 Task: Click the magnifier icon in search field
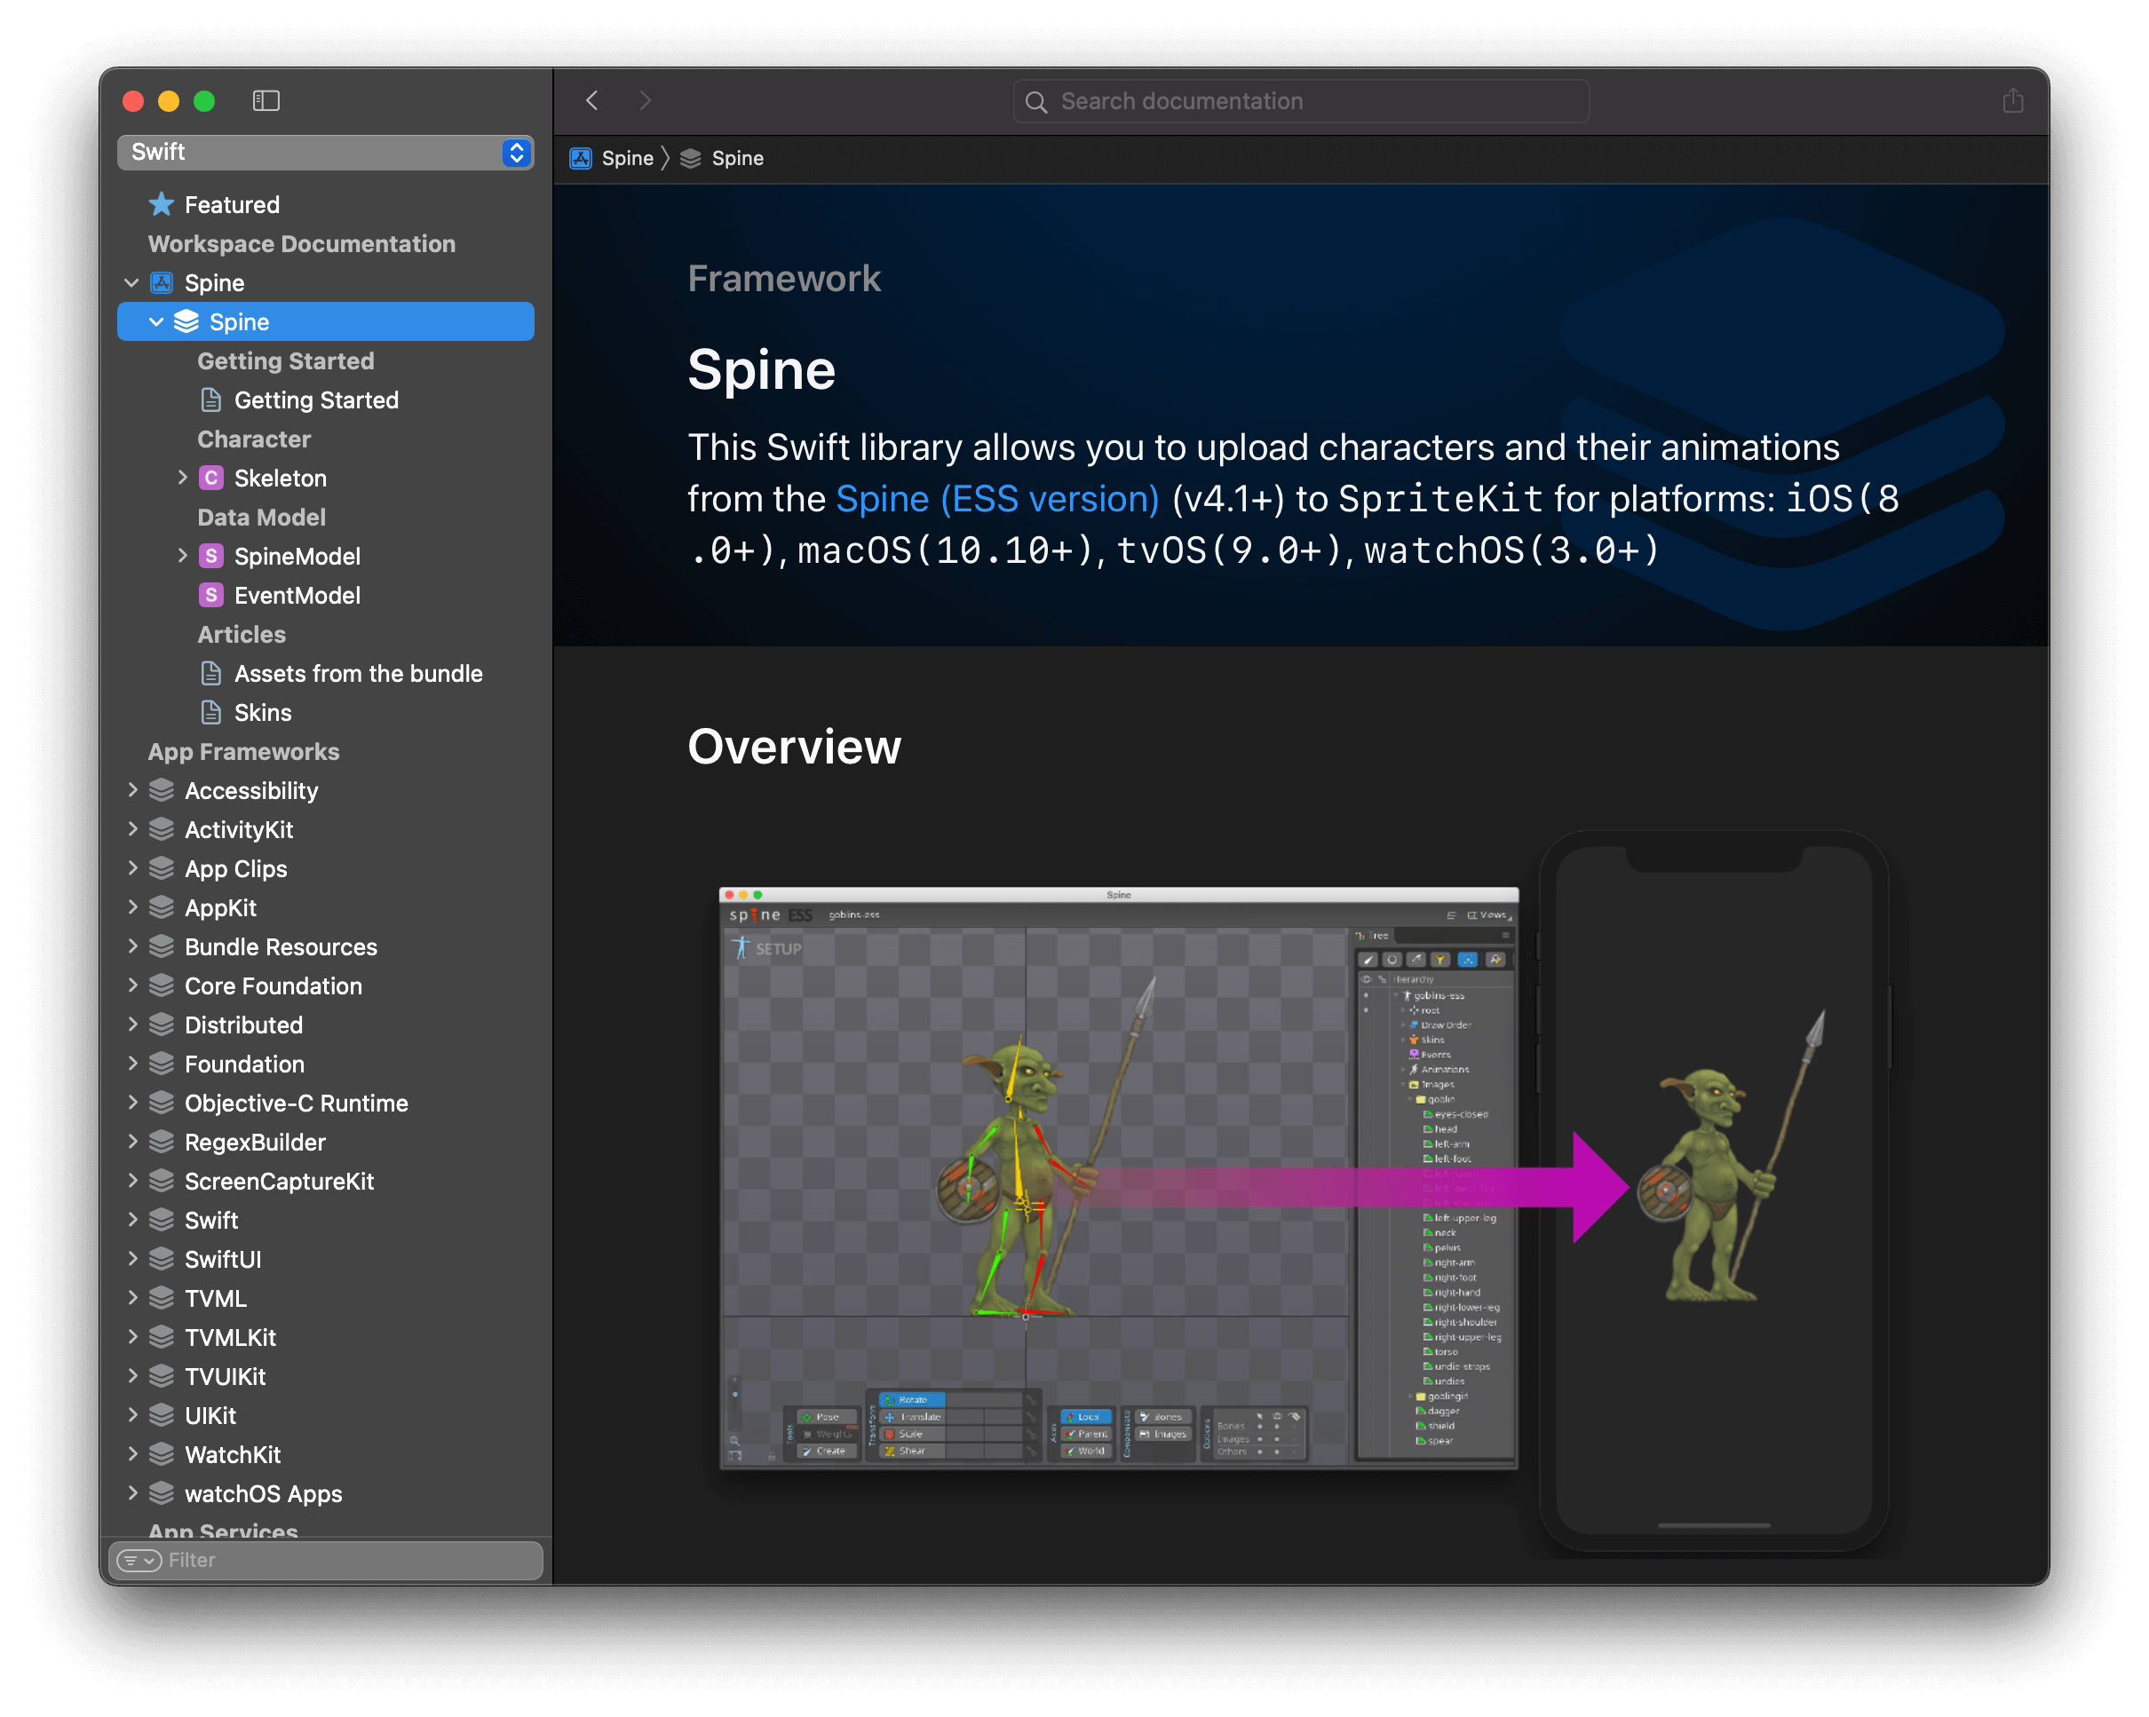[x=1035, y=101]
